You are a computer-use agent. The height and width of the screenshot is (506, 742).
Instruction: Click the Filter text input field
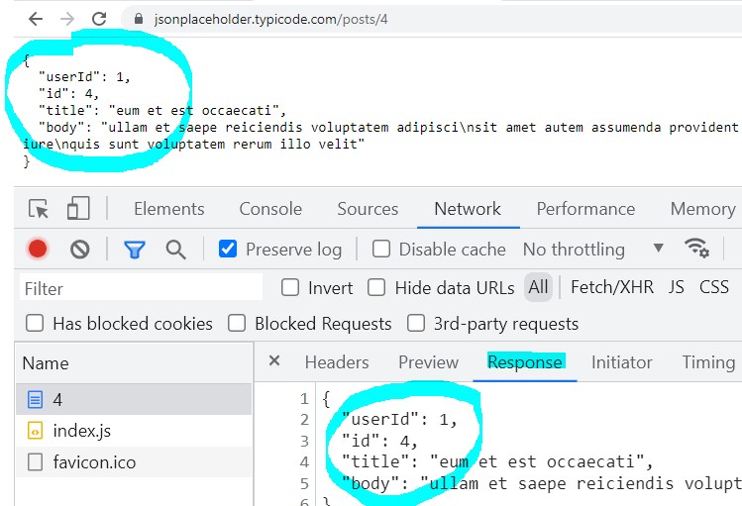pos(141,288)
